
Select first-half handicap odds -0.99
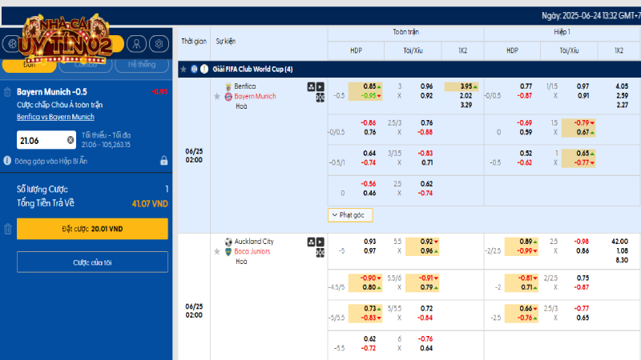pos(525,251)
